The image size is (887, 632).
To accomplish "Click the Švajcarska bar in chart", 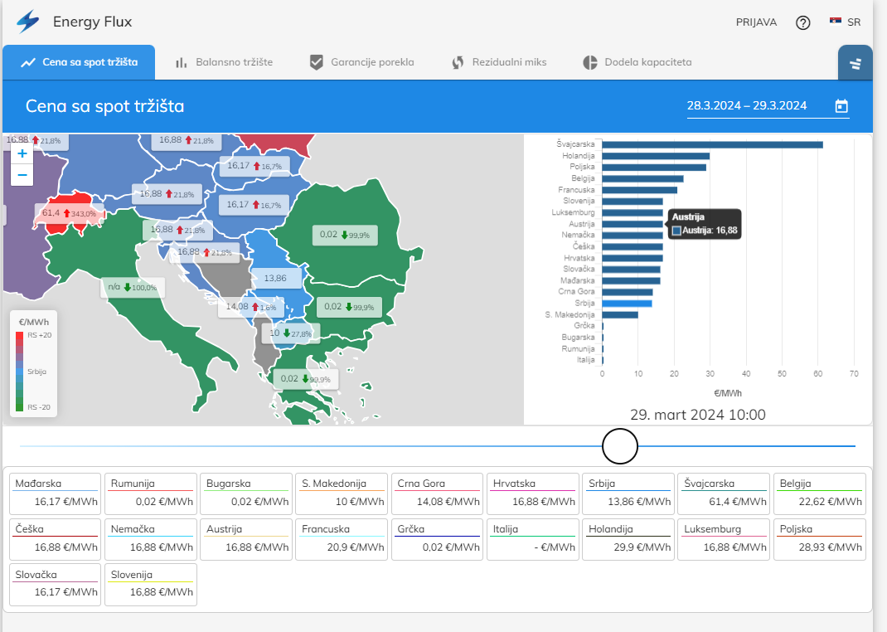I will tap(711, 144).
